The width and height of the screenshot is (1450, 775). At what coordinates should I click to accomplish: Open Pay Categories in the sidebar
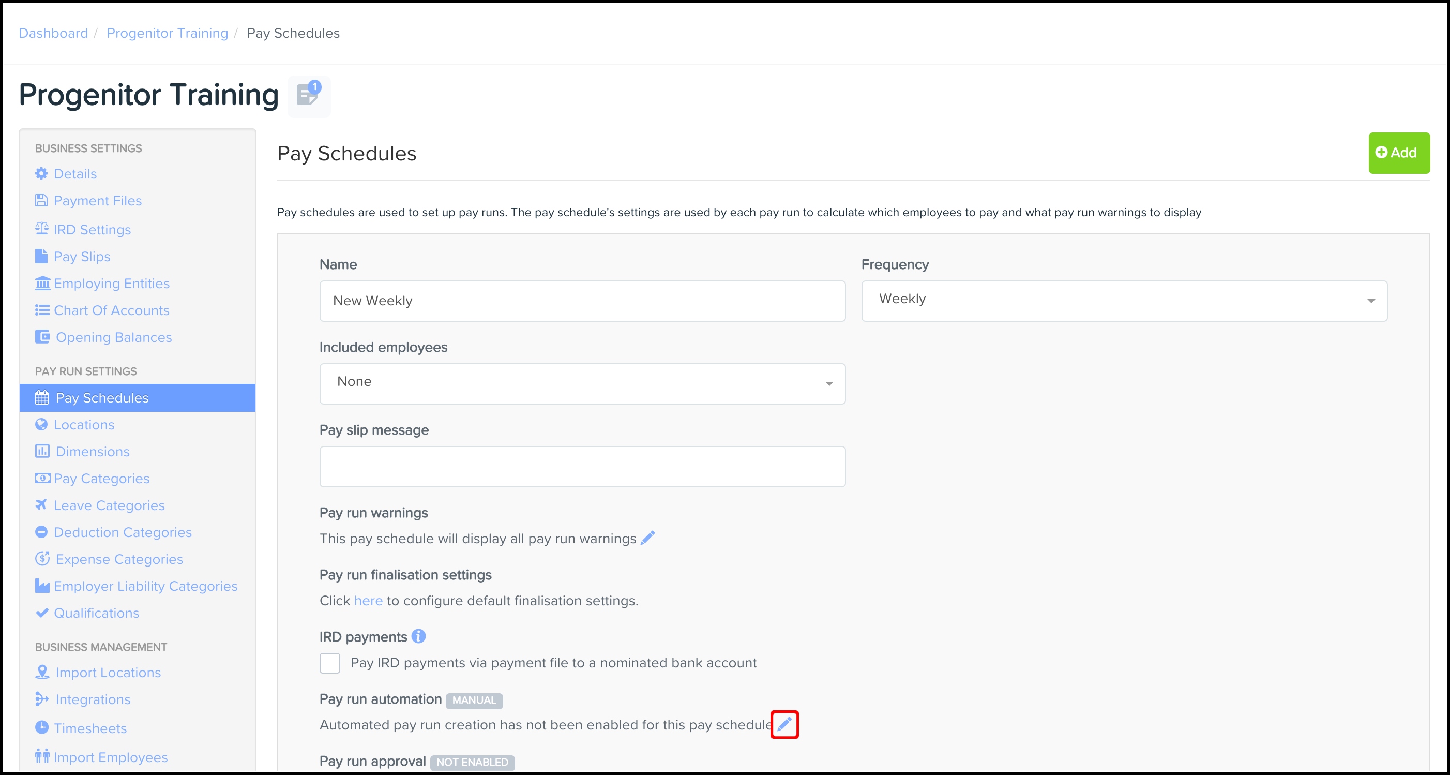click(101, 478)
